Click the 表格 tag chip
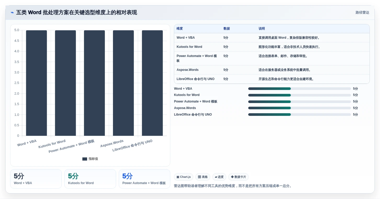Screen dimensions: 380x199 (203, 177)
